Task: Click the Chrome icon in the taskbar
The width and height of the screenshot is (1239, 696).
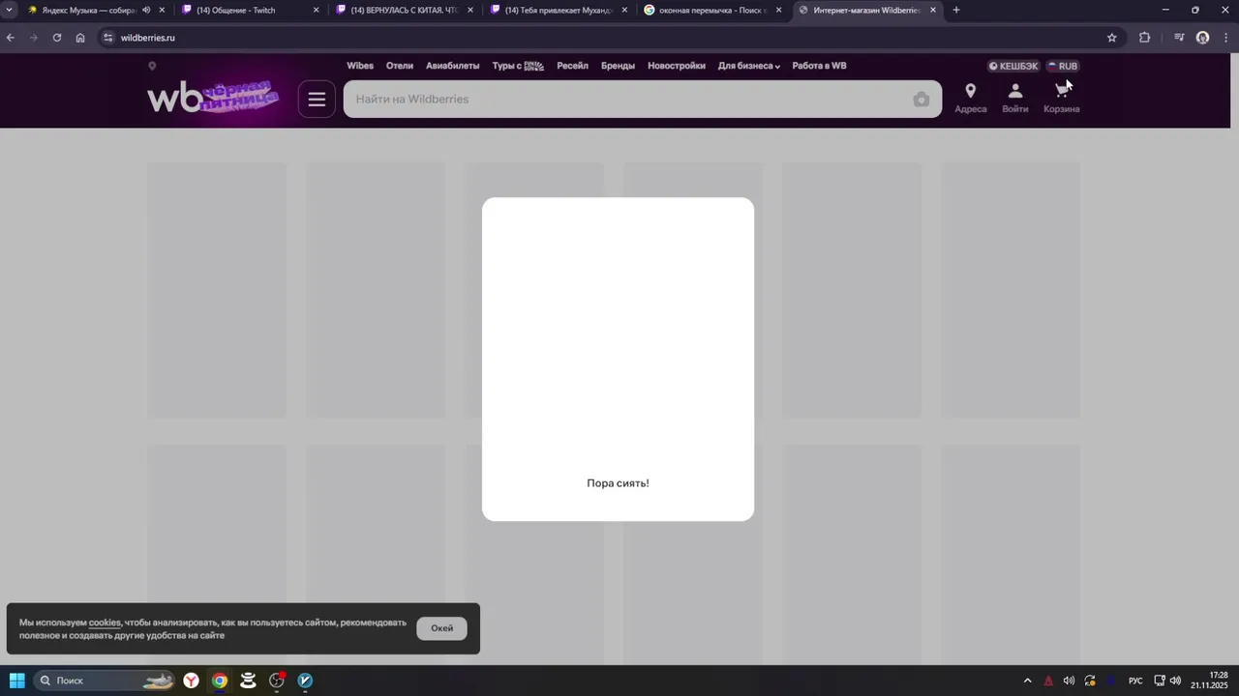Action: click(x=220, y=681)
